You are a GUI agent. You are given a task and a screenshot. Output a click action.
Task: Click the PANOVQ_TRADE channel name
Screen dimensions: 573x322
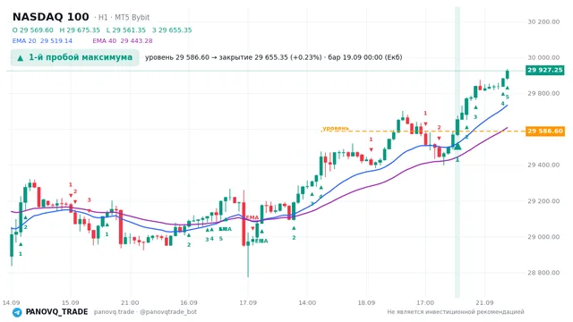pyautogui.click(x=56, y=312)
